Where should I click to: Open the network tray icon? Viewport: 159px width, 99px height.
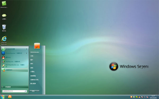point(145,97)
